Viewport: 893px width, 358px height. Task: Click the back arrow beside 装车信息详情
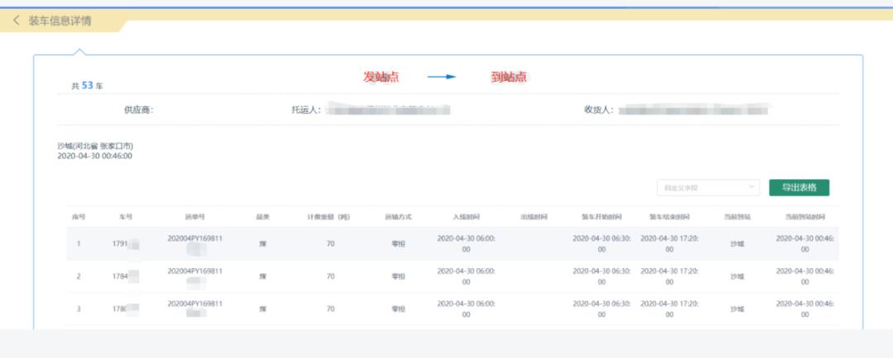(16, 21)
